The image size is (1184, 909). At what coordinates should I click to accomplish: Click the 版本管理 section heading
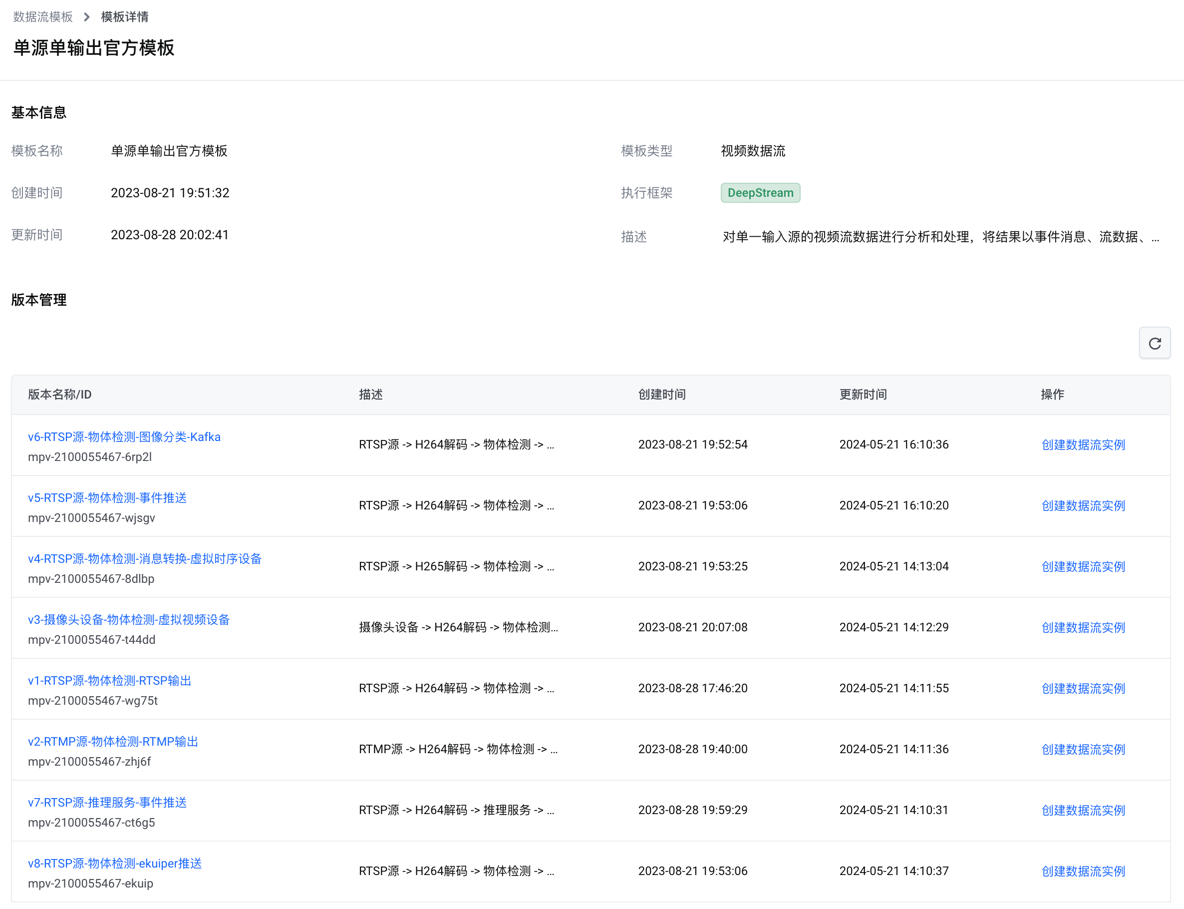coord(39,300)
